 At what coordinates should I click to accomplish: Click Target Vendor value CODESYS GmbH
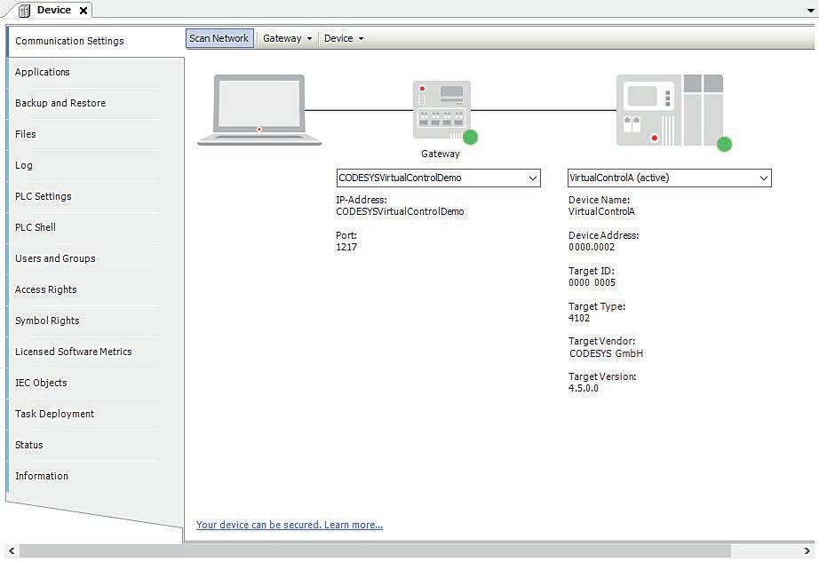pyautogui.click(x=606, y=353)
